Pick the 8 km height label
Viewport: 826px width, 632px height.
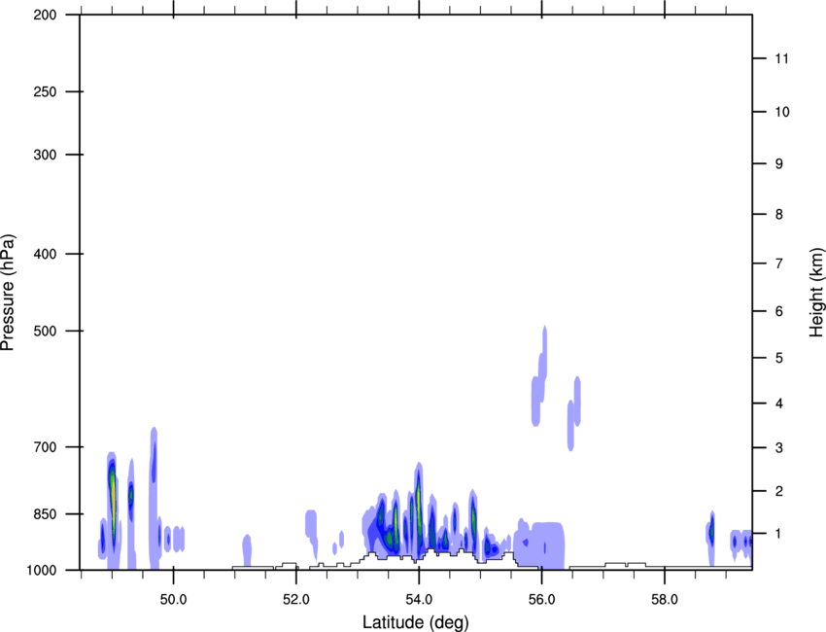[778, 215]
